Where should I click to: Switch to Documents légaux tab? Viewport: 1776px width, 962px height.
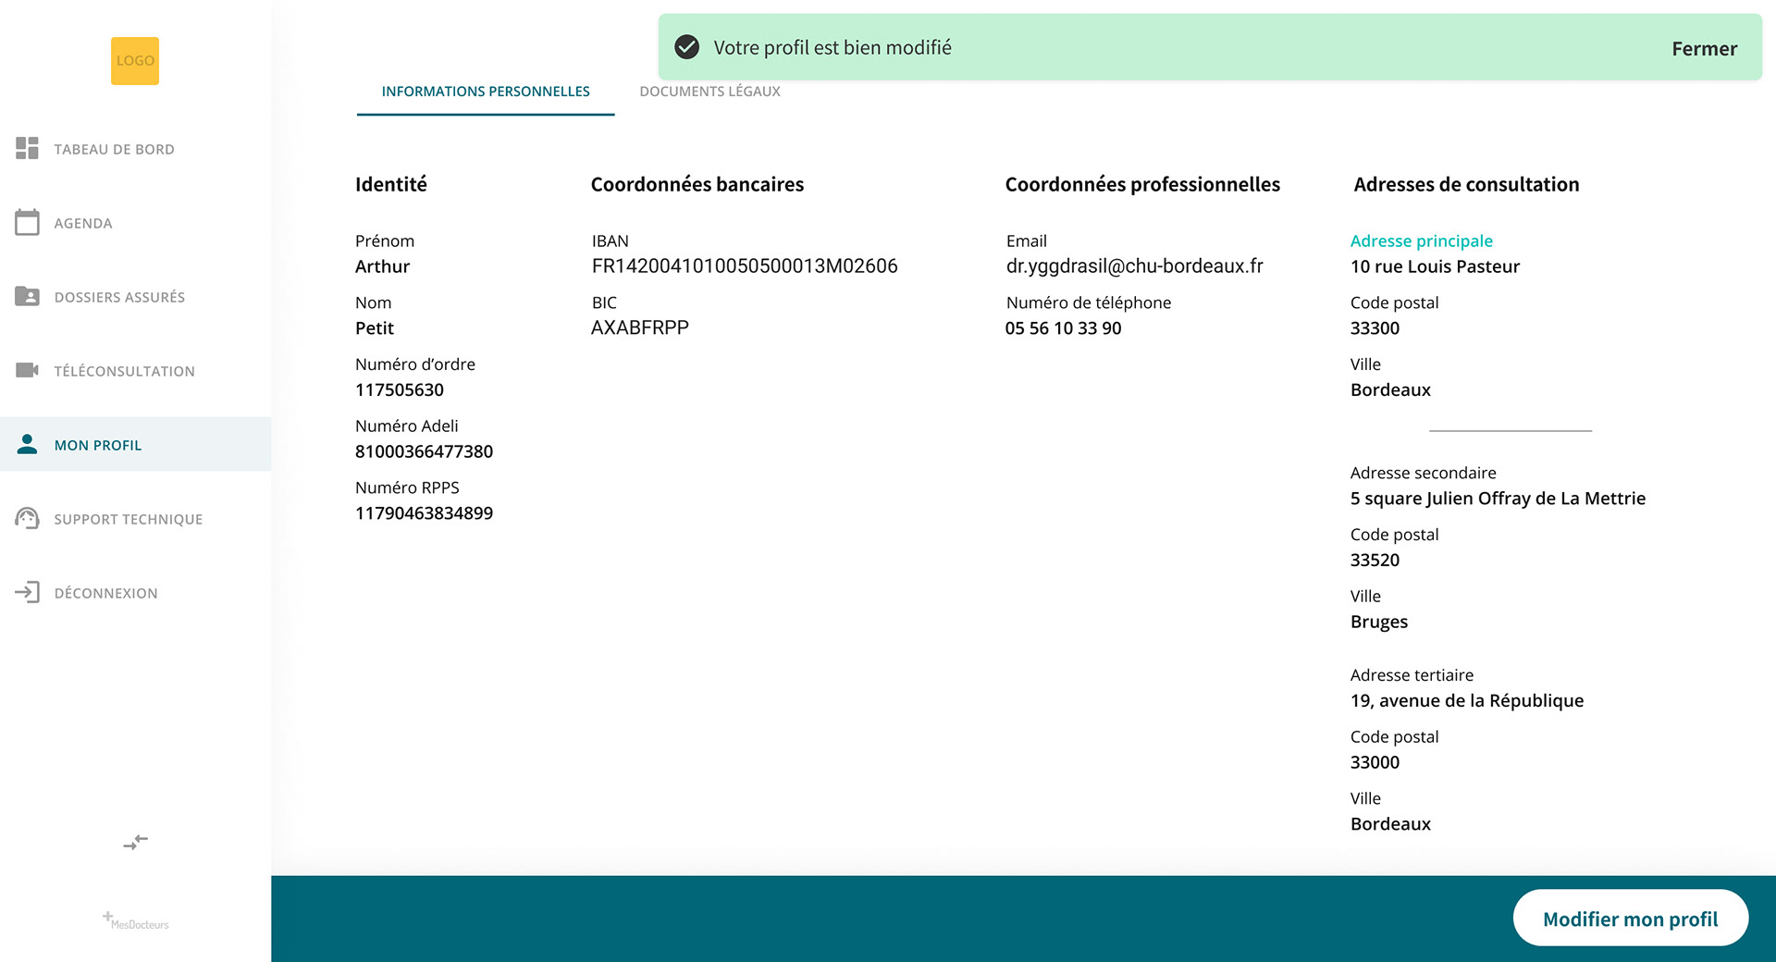click(x=709, y=92)
